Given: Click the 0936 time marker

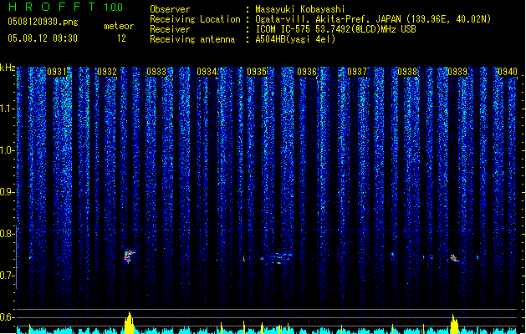Looking at the screenshot, I should (x=307, y=72).
